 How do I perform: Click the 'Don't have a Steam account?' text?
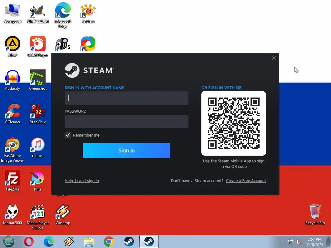pyautogui.click(x=197, y=181)
